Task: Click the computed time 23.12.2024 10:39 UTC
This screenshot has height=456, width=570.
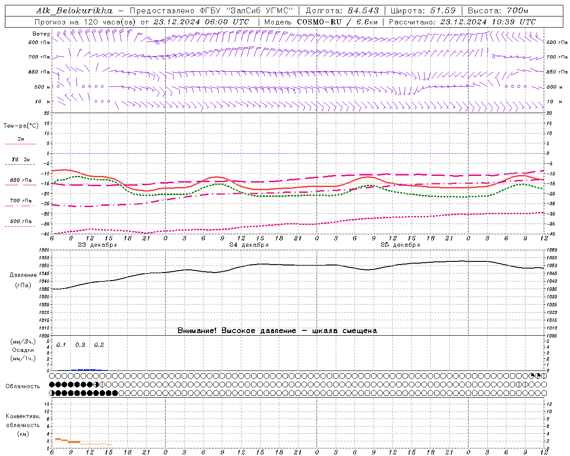Action: click(x=488, y=22)
